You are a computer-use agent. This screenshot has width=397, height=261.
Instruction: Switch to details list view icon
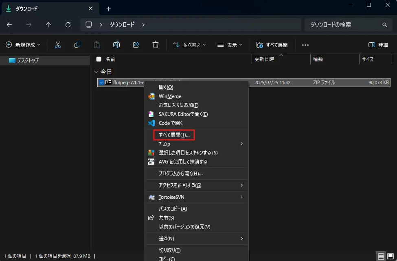[x=381, y=256]
